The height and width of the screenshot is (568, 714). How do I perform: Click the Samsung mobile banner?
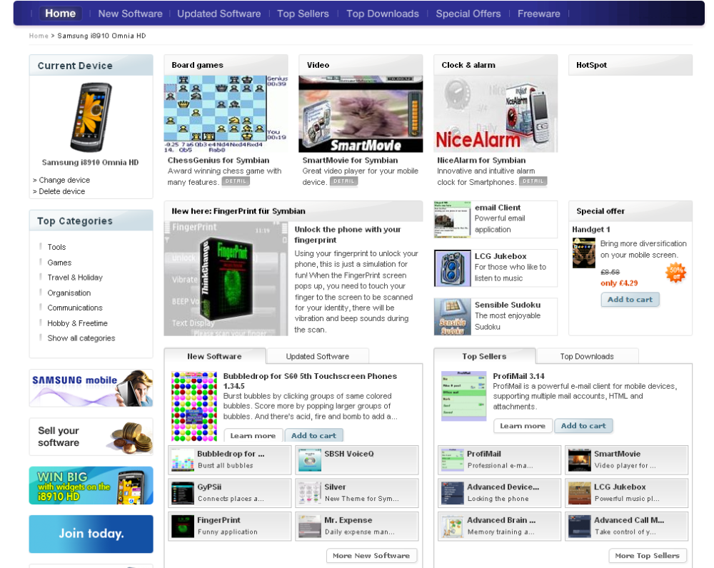[91, 388]
